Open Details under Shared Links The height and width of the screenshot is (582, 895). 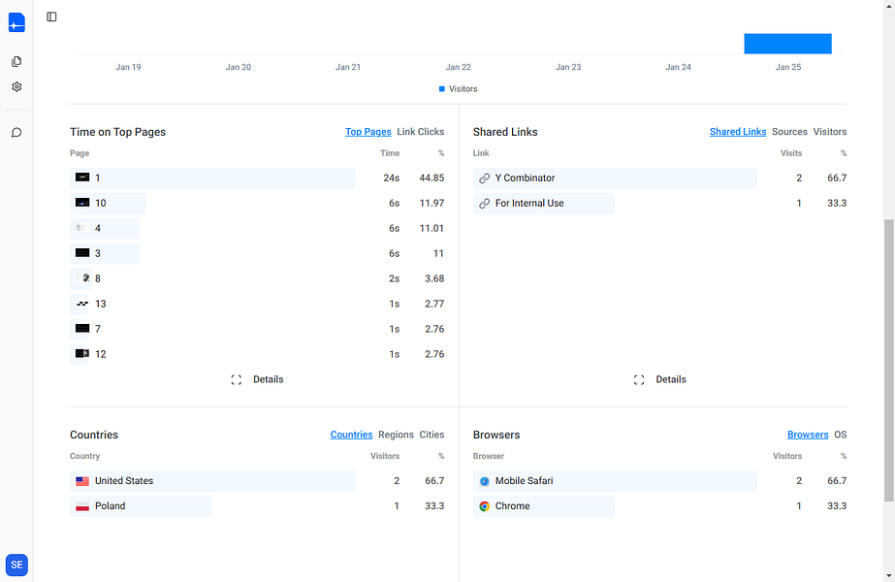[x=671, y=380]
